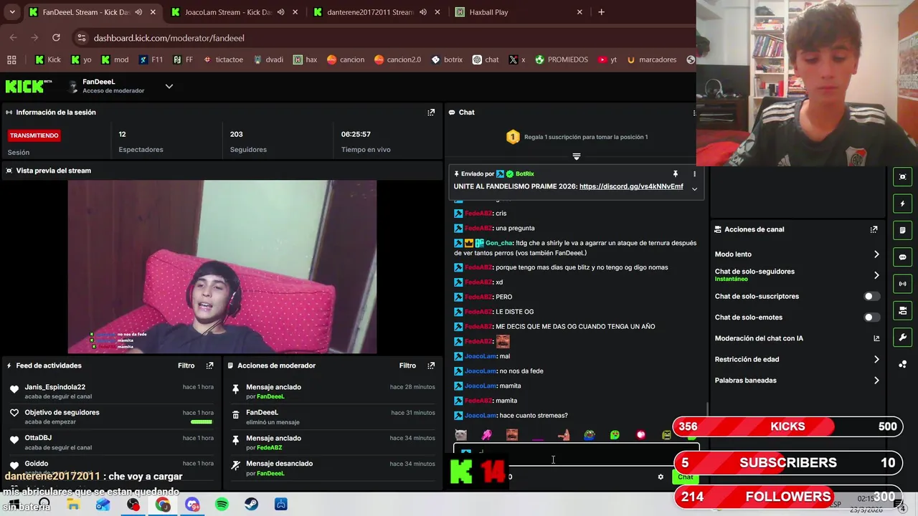Pop out the channel actions panel
The image size is (918, 516).
[874, 229]
